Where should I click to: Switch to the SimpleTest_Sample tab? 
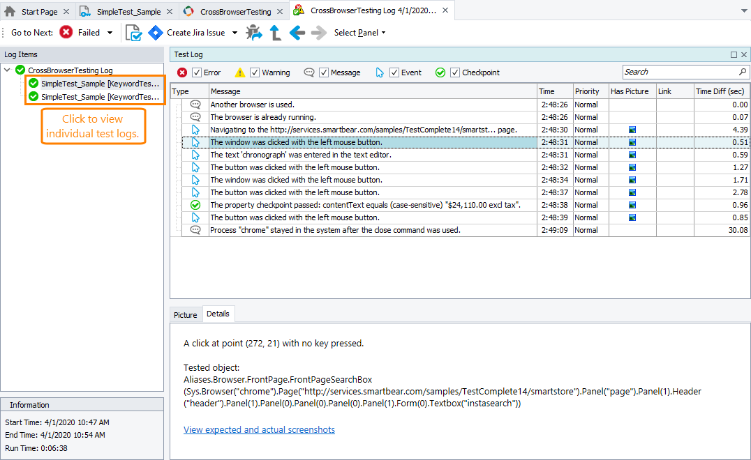click(x=128, y=12)
